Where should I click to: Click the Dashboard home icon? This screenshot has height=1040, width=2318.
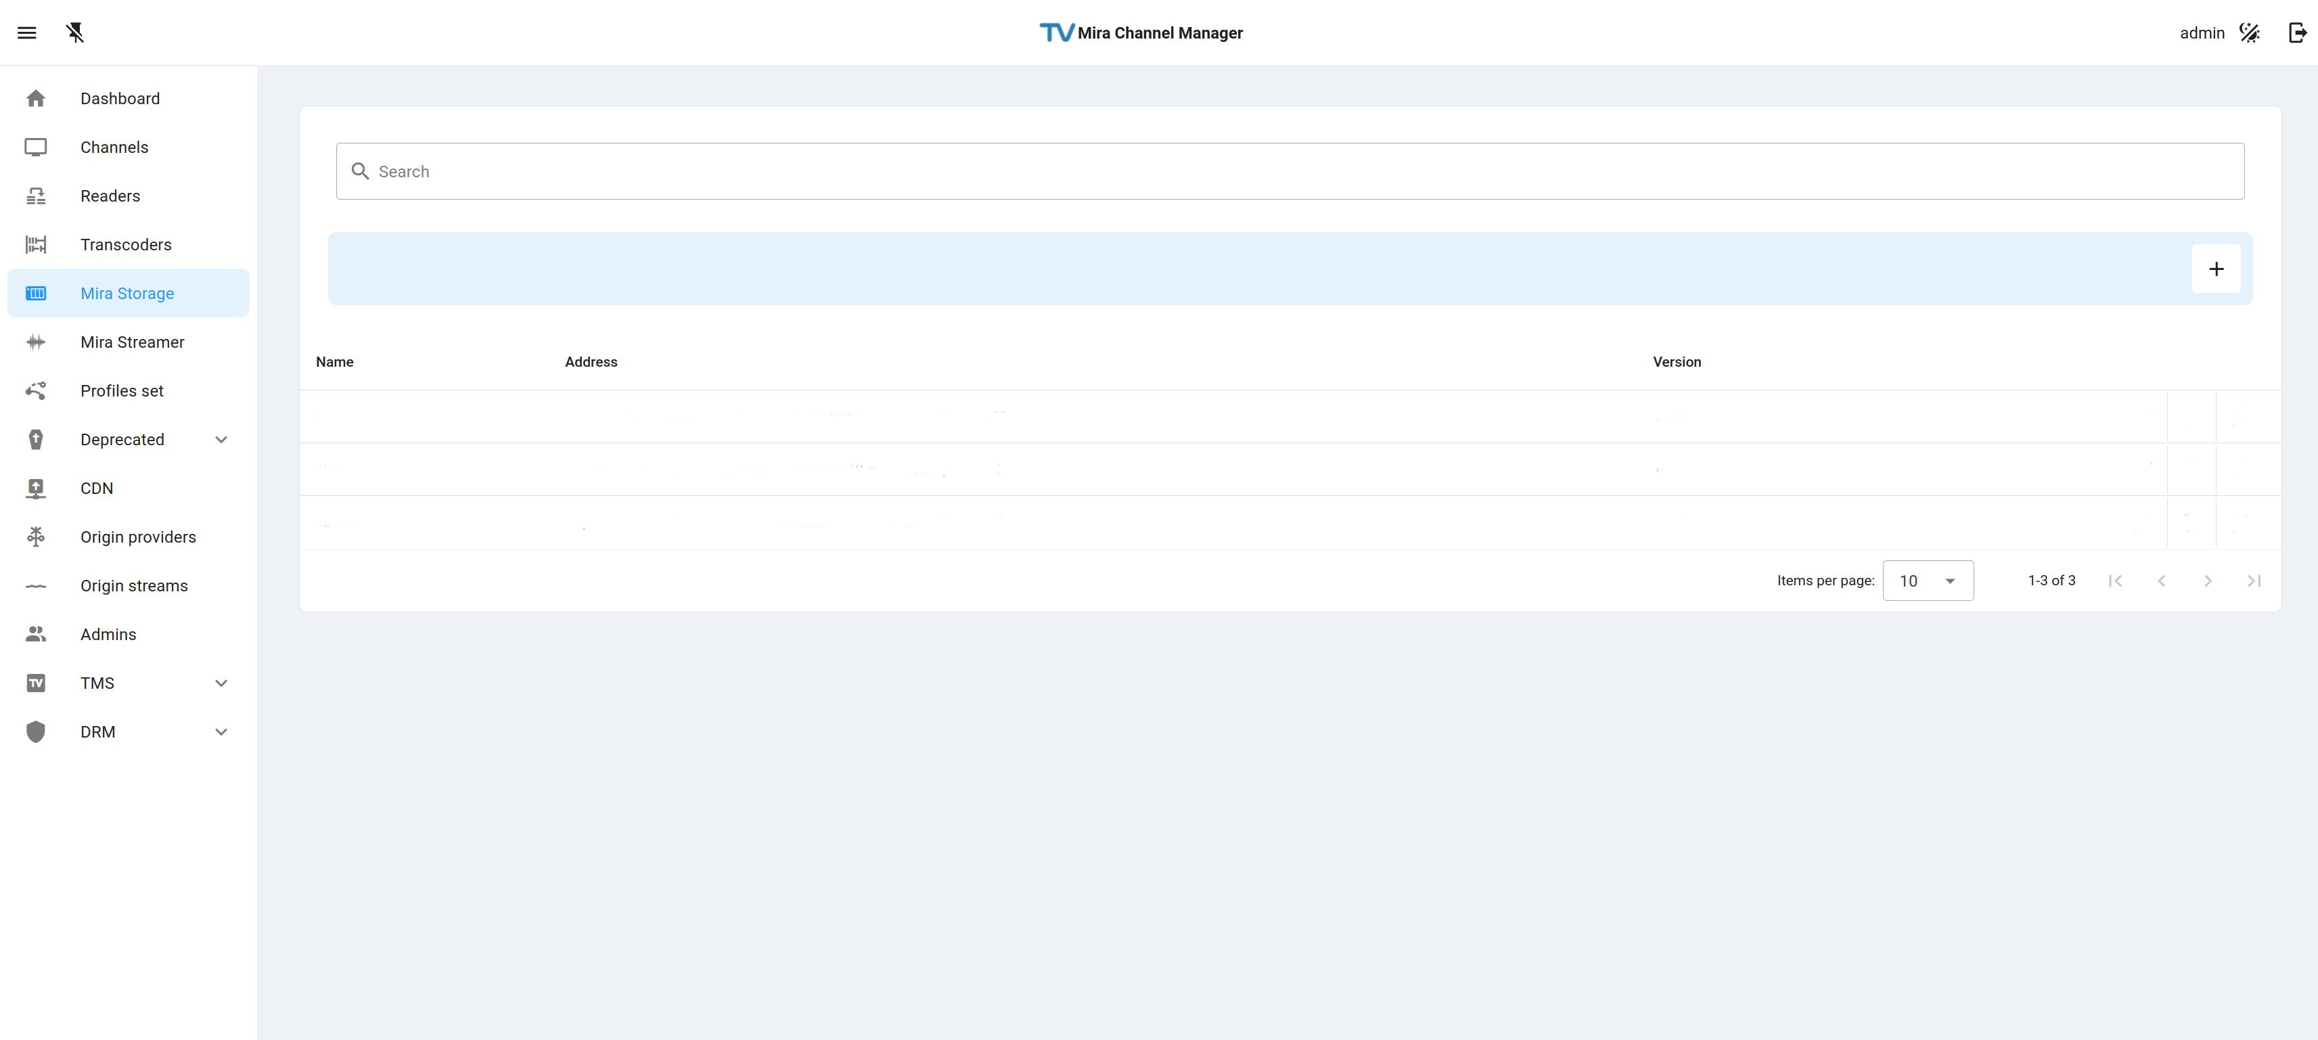(36, 98)
